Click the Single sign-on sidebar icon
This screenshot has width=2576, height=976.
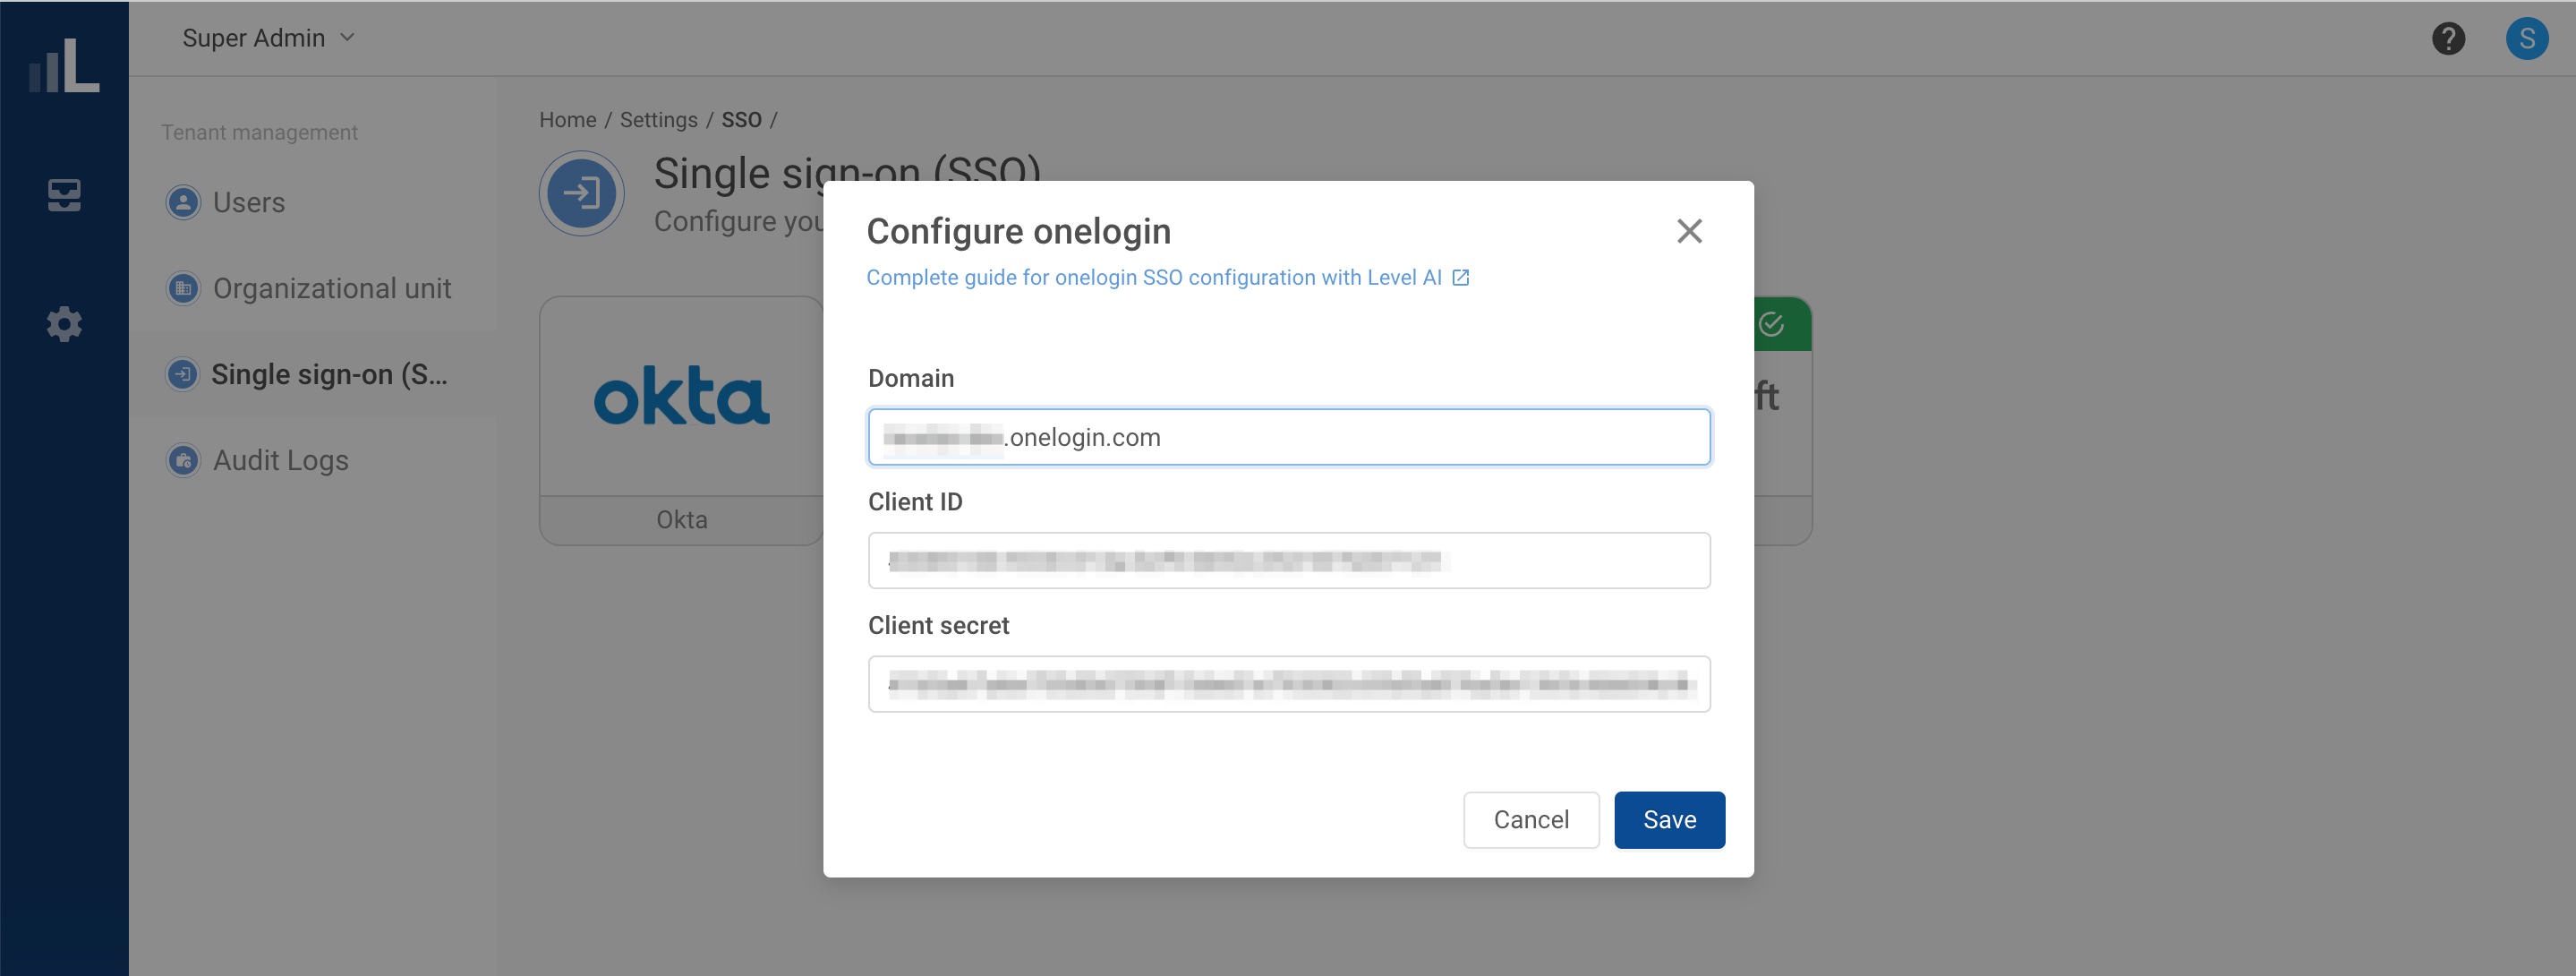pos(182,374)
